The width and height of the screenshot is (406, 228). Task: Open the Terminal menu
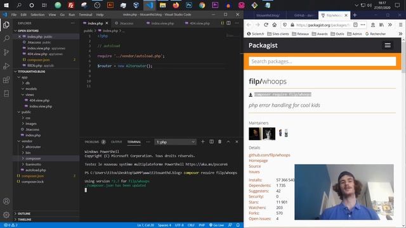pos(86,15)
